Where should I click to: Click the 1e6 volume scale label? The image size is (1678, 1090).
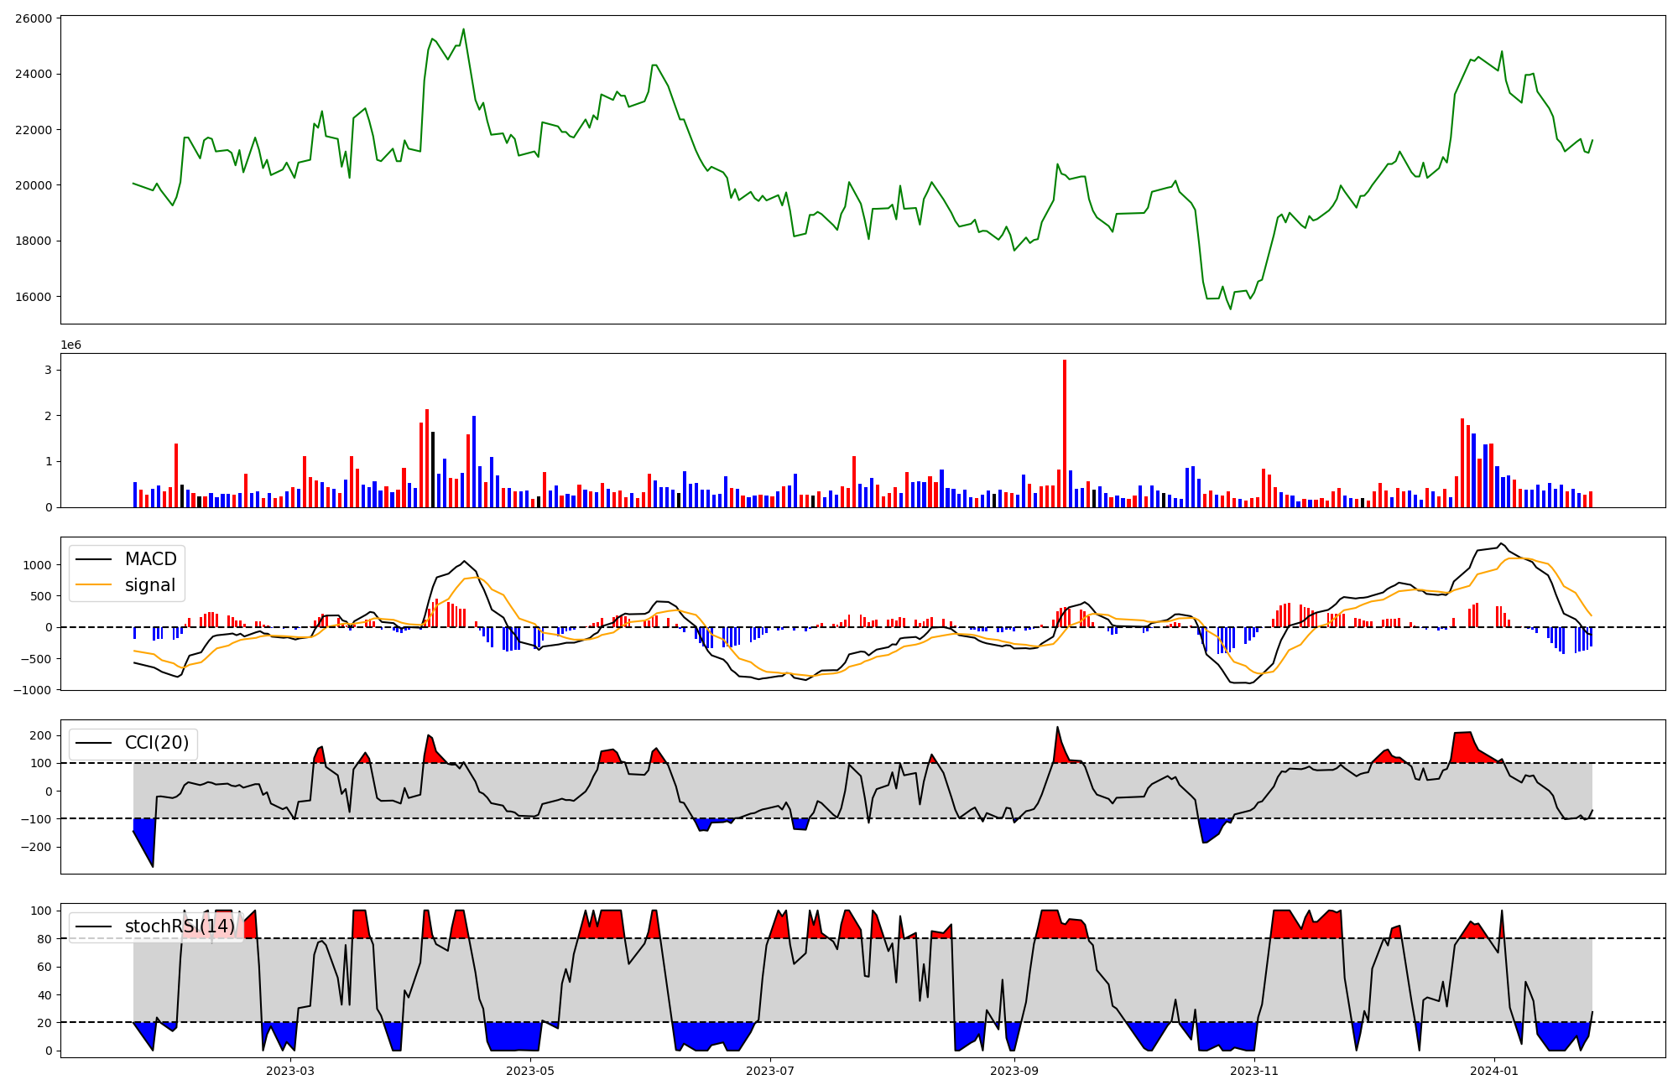(70, 345)
